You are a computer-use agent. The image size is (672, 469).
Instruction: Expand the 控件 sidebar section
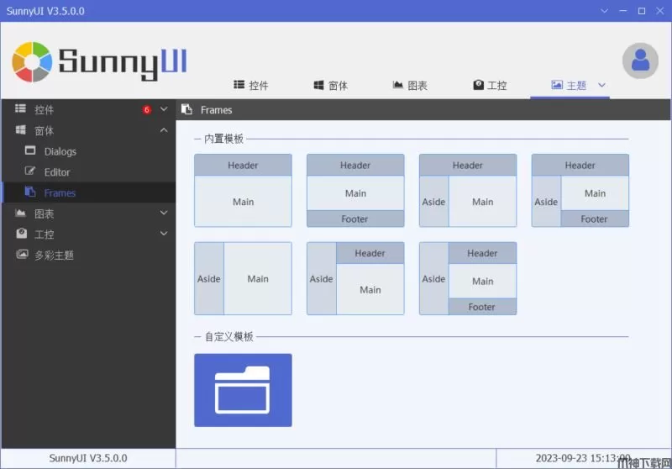[x=164, y=109]
